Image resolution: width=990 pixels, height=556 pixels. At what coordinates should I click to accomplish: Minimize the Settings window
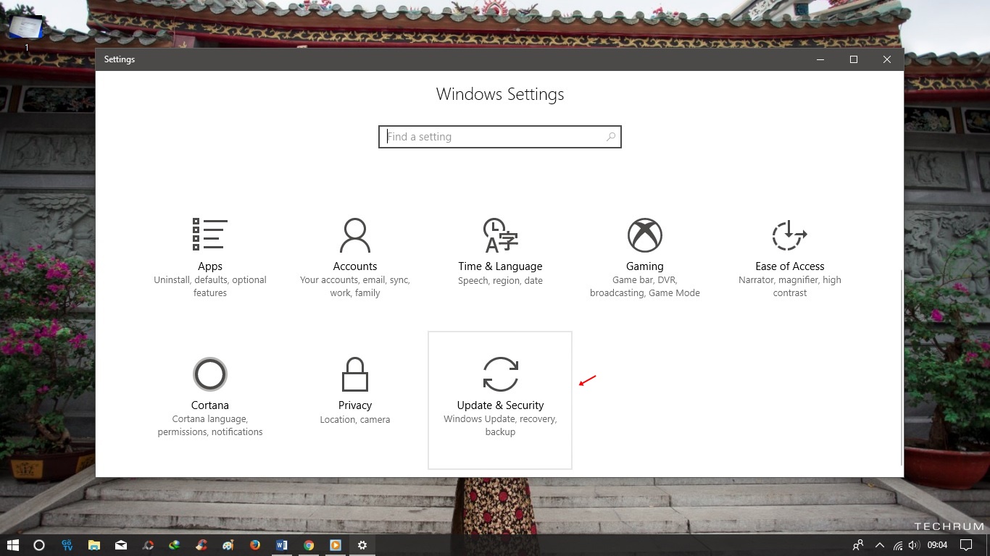coord(820,59)
